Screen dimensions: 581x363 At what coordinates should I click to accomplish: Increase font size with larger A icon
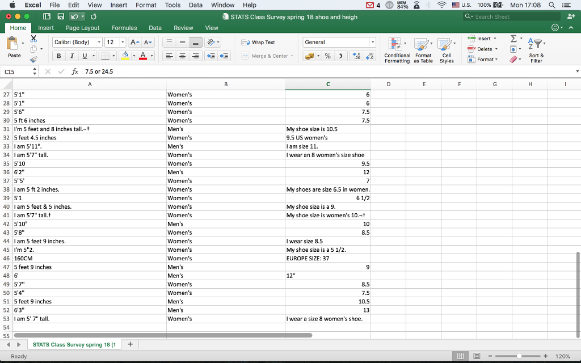135,42
